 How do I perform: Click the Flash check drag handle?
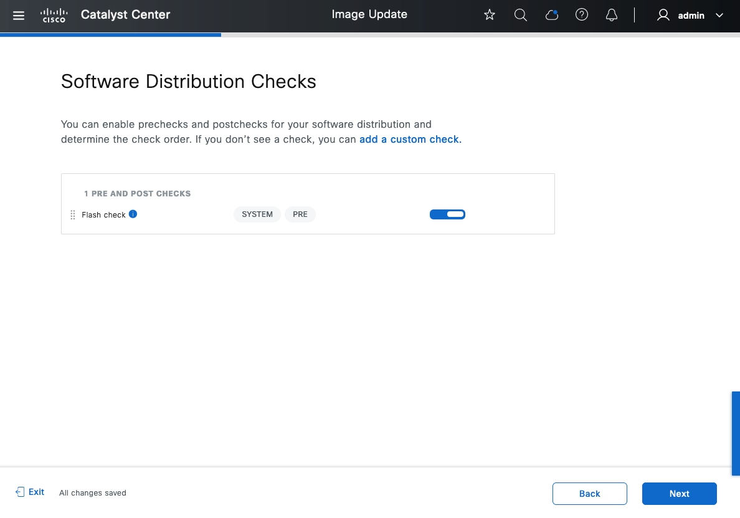point(73,215)
